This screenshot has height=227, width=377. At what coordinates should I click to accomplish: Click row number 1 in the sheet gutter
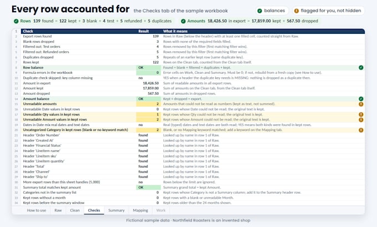16,31
